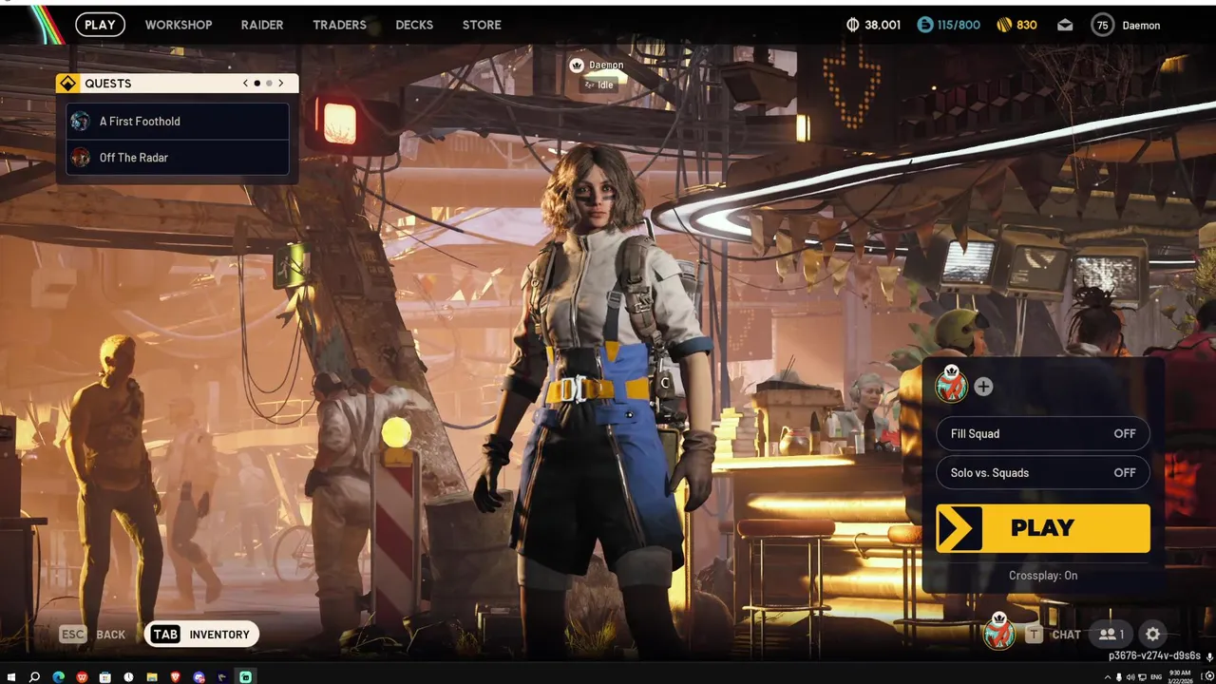Click the coin balance 38,001 icon
Viewport: 1216px width, 684px height.
pos(852,25)
